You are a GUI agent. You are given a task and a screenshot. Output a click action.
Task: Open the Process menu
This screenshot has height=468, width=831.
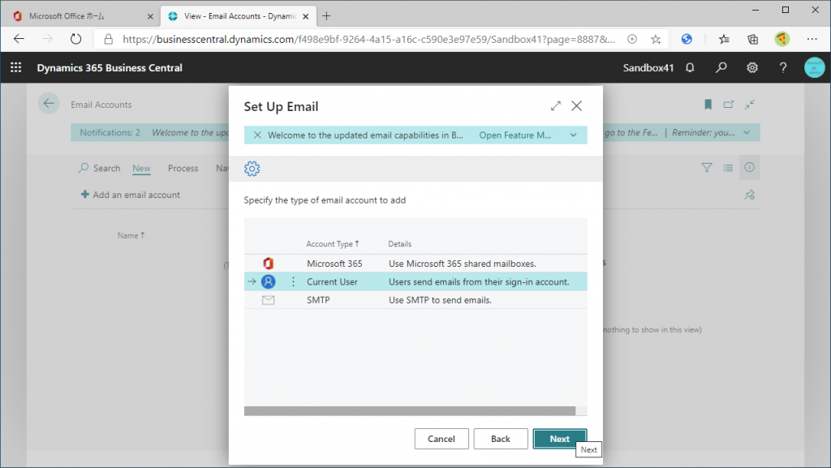coord(183,168)
